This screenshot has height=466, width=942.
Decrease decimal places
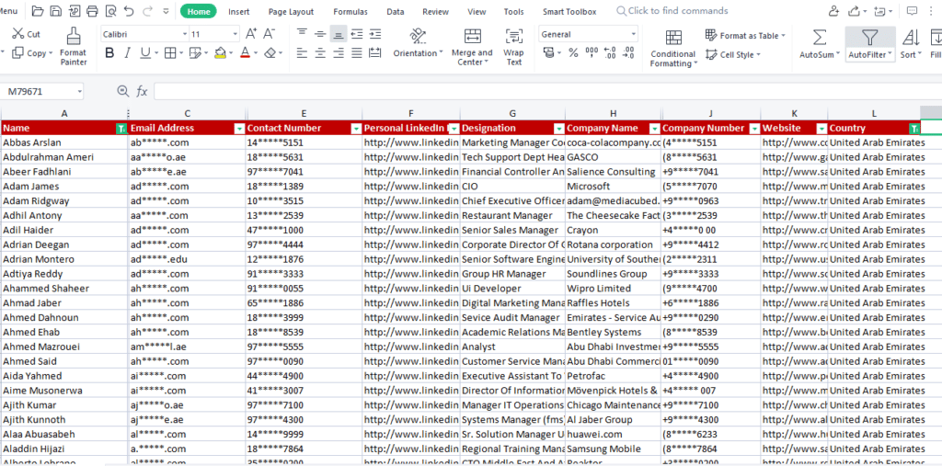click(628, 53)
